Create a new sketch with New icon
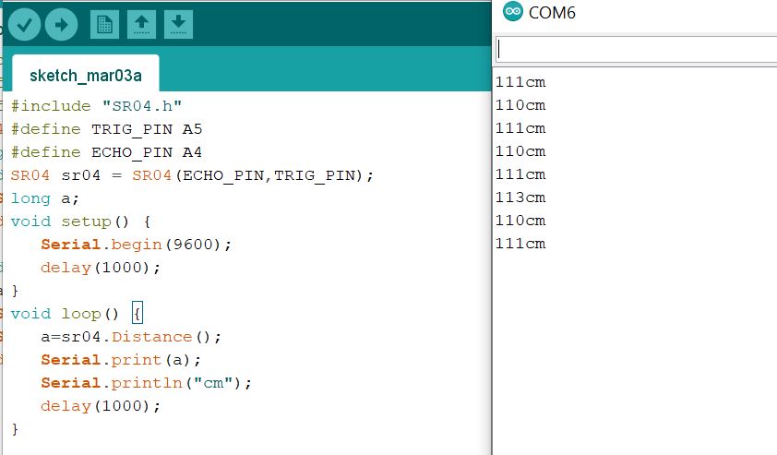 point(104,24)
